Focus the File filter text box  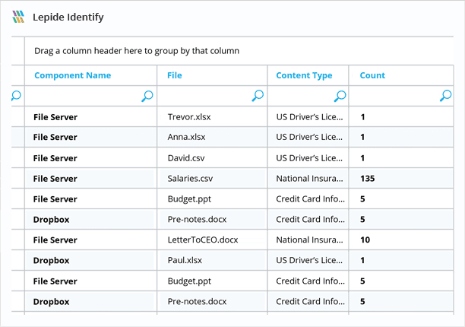coord(204,96)
